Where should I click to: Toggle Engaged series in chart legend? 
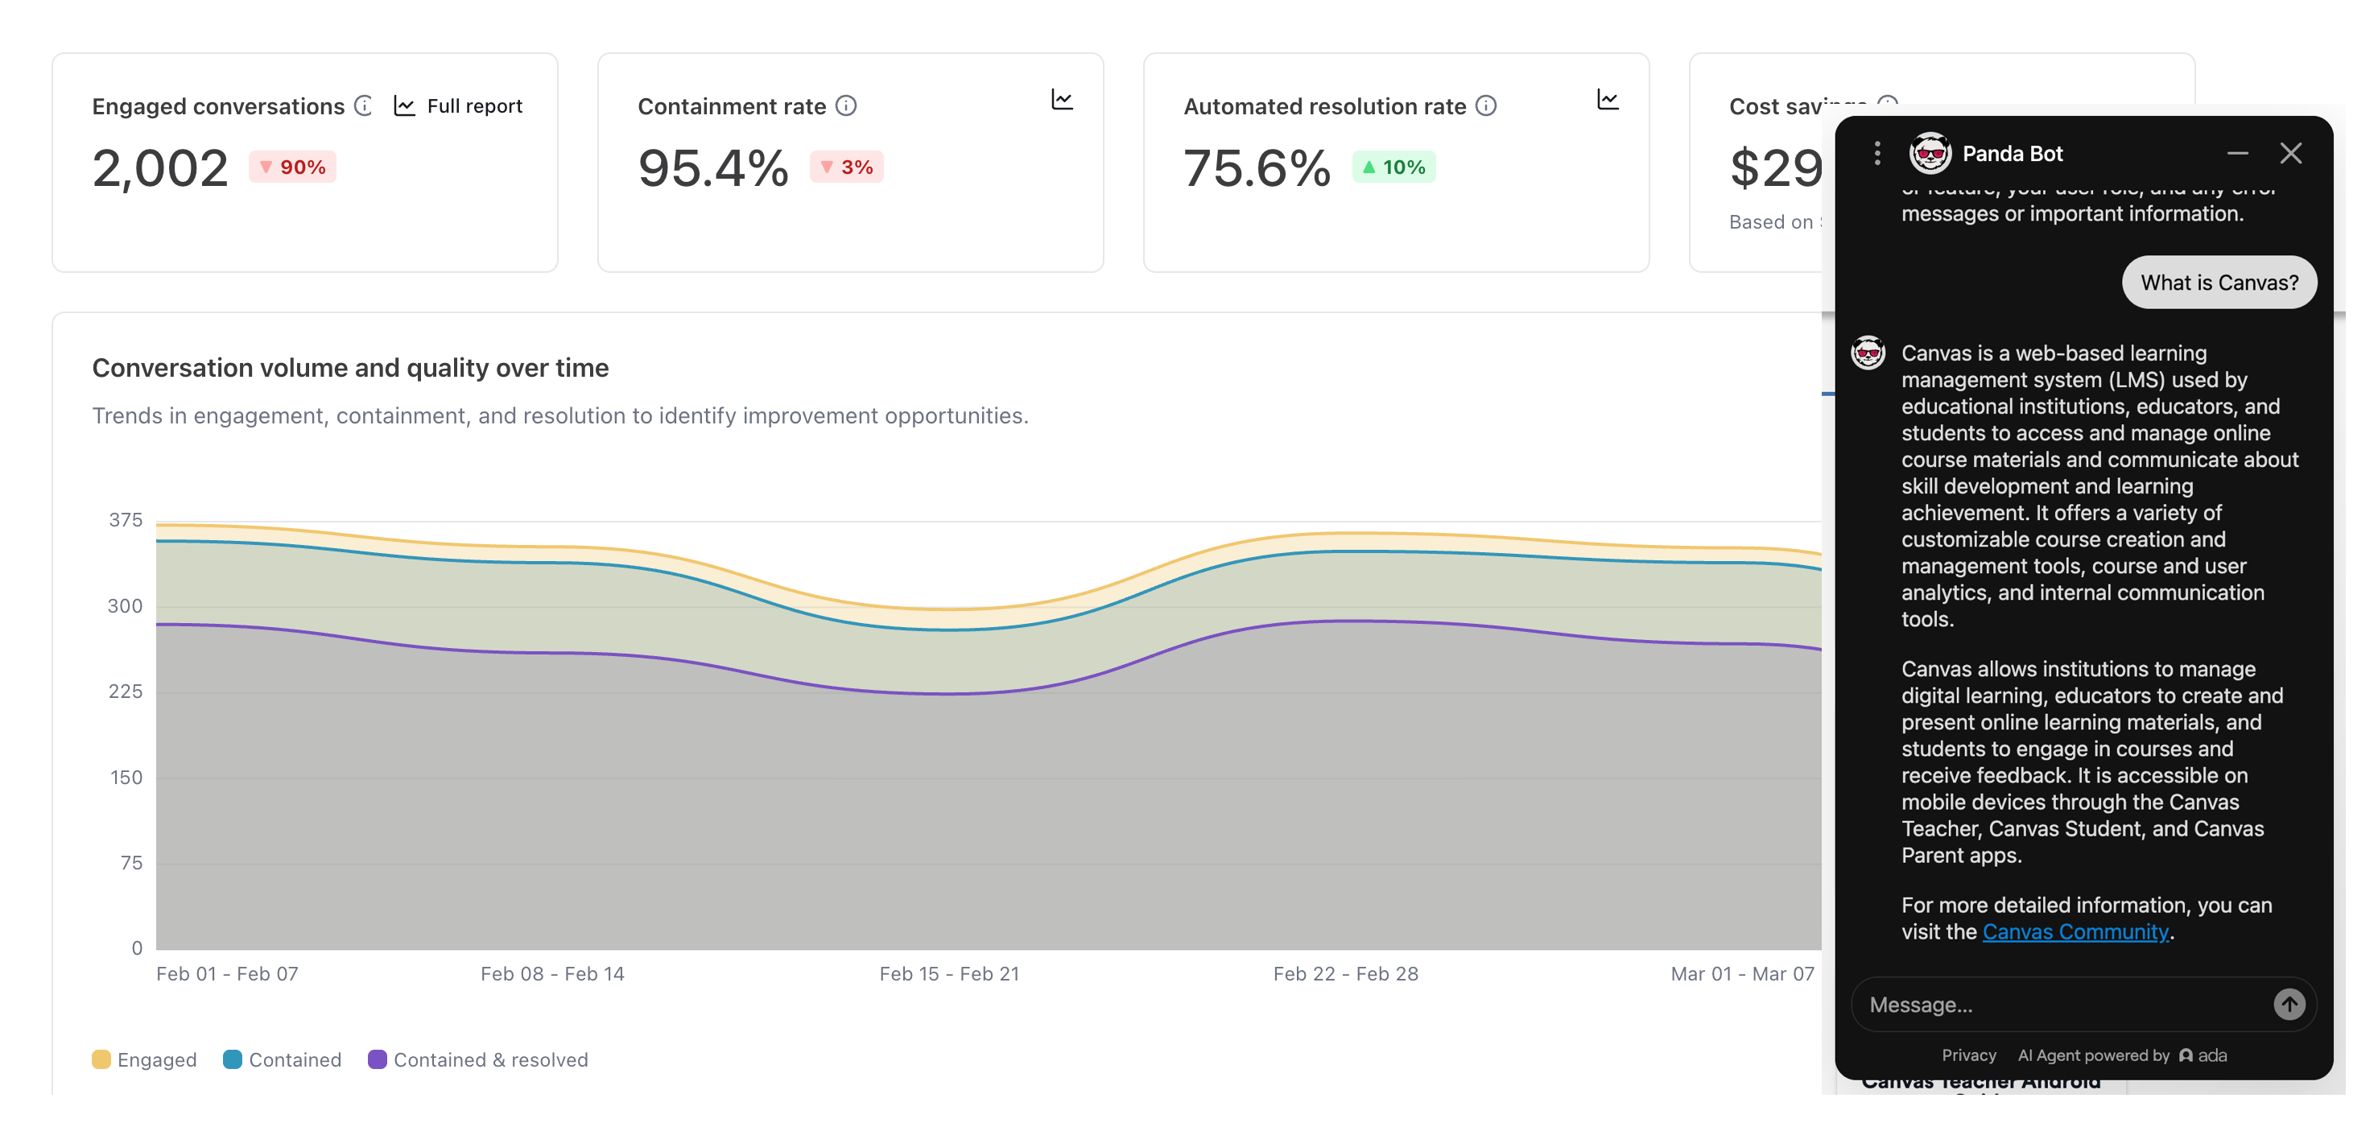[145, 1059]
